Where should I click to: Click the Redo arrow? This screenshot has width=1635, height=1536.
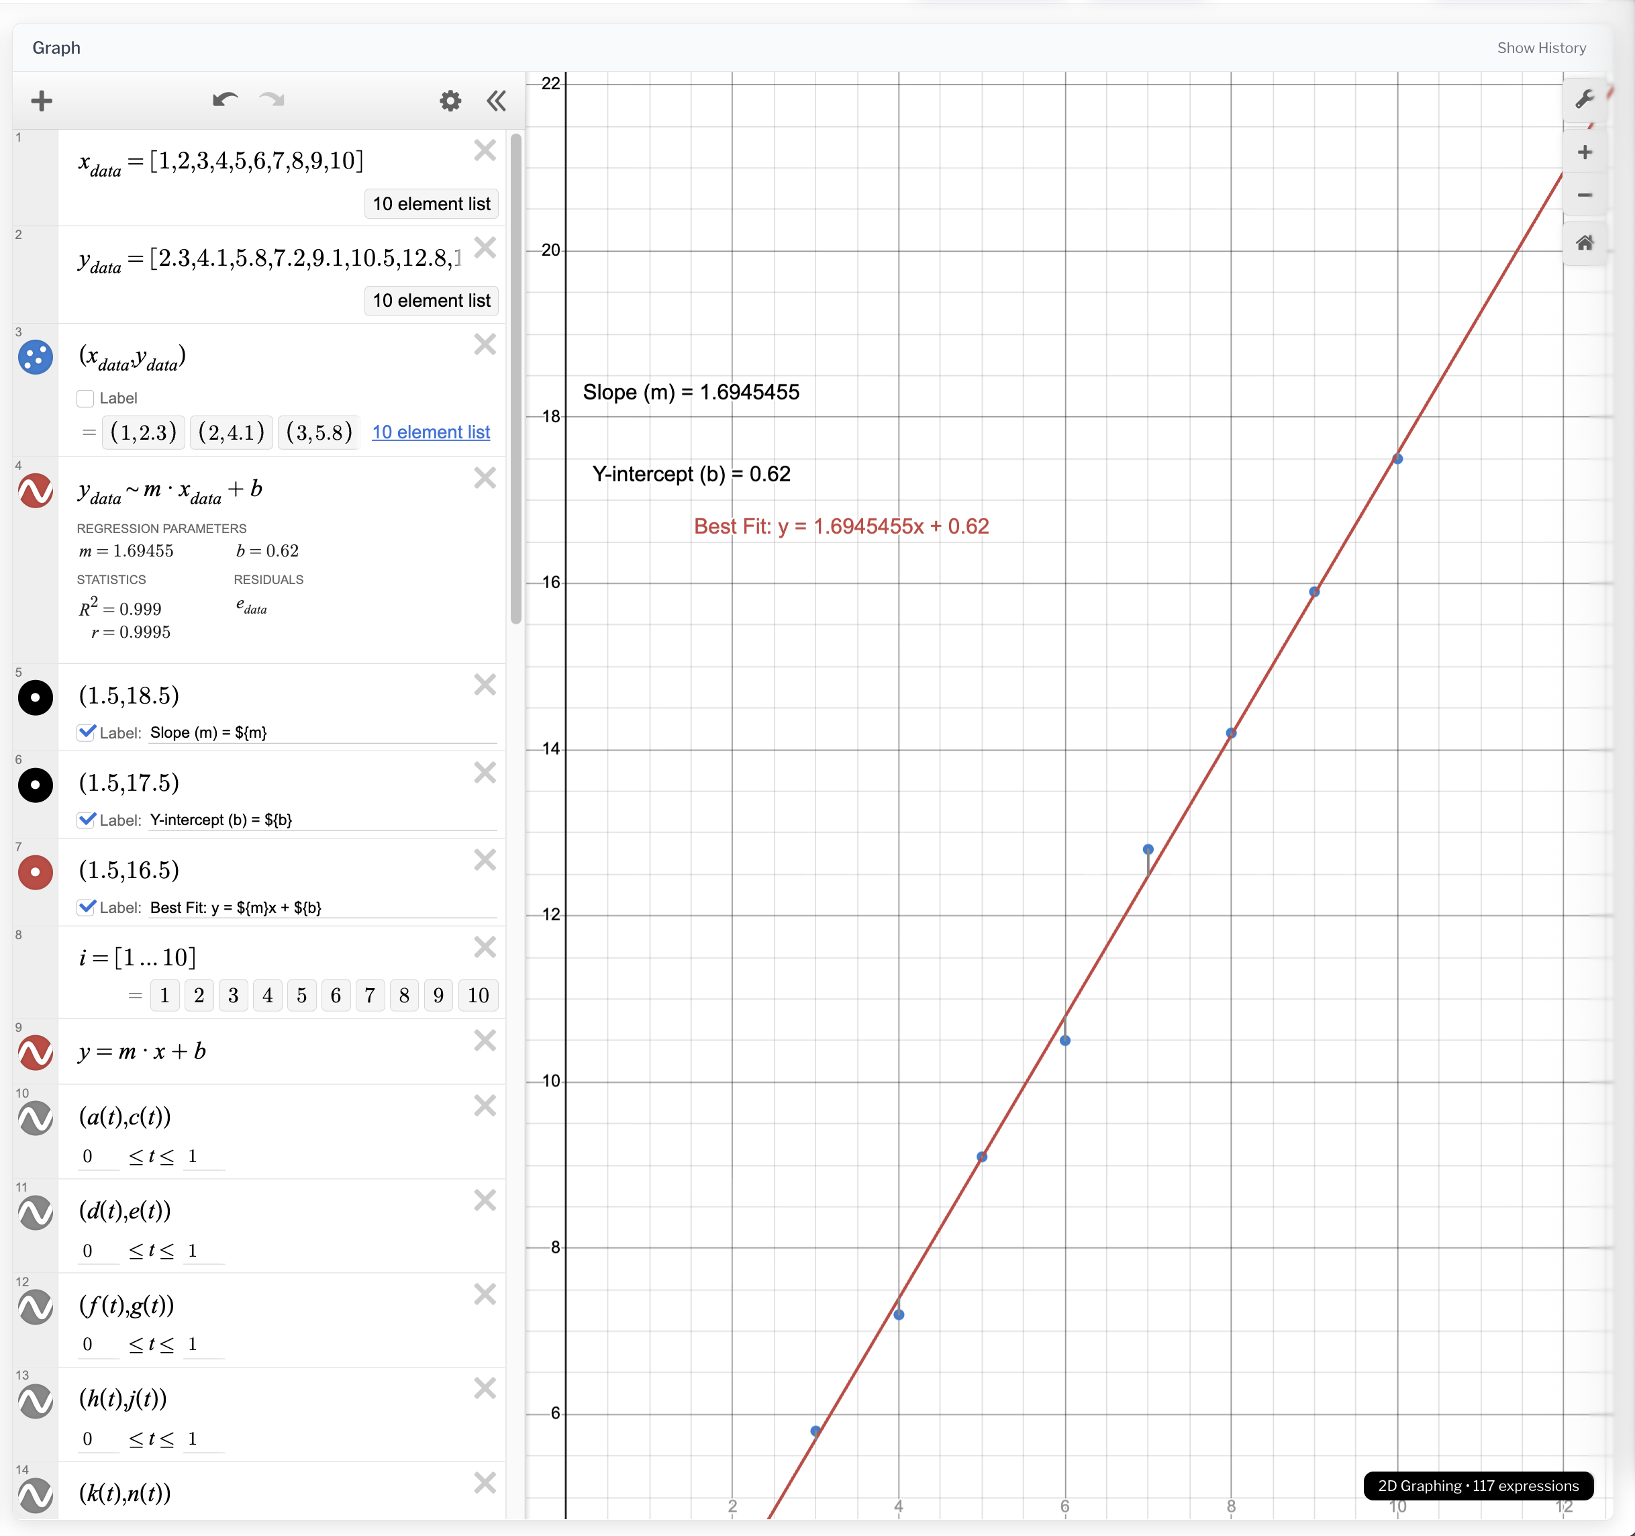[271, 101]
